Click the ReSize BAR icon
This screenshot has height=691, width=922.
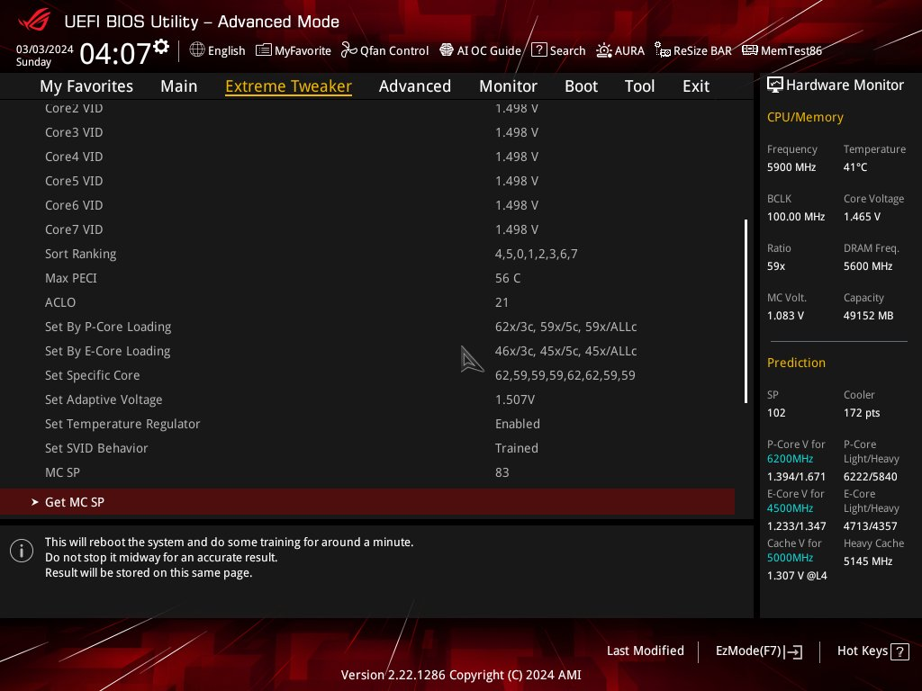(692, 50)
